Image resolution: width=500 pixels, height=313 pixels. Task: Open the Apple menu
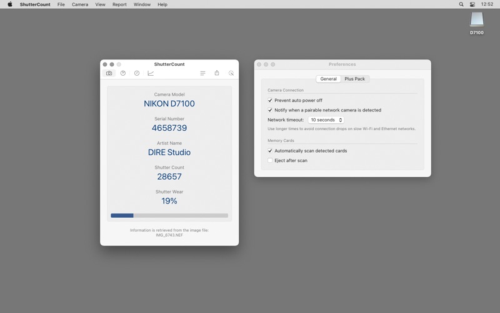click(x=10, y=4)
